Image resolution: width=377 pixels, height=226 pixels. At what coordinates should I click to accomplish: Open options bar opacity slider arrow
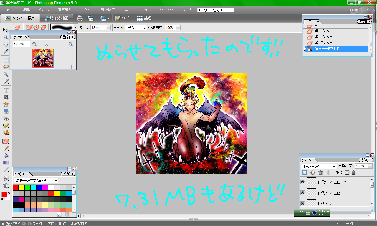[x=178, y=27]
